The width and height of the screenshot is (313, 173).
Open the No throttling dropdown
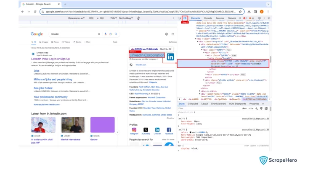(126, 18)
